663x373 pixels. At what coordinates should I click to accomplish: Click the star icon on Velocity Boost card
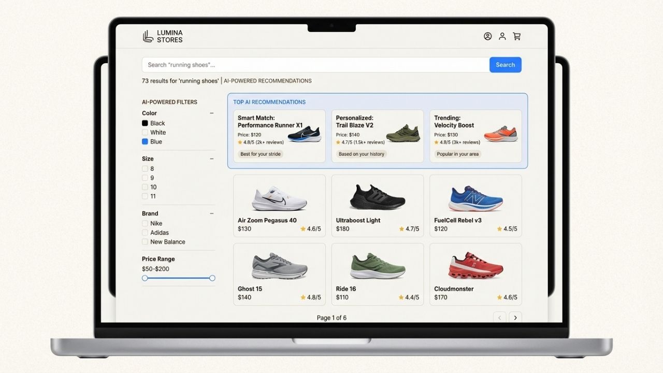(436, 142)
